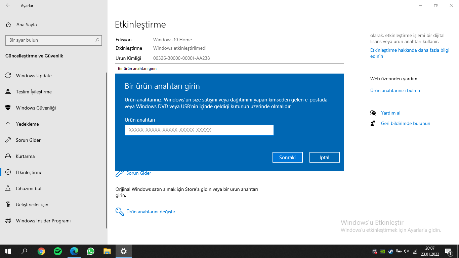This screenshot has height=258, width=459.
Task: Select Yedekleme upload arrow icon
Action: (x=8, y=124)
